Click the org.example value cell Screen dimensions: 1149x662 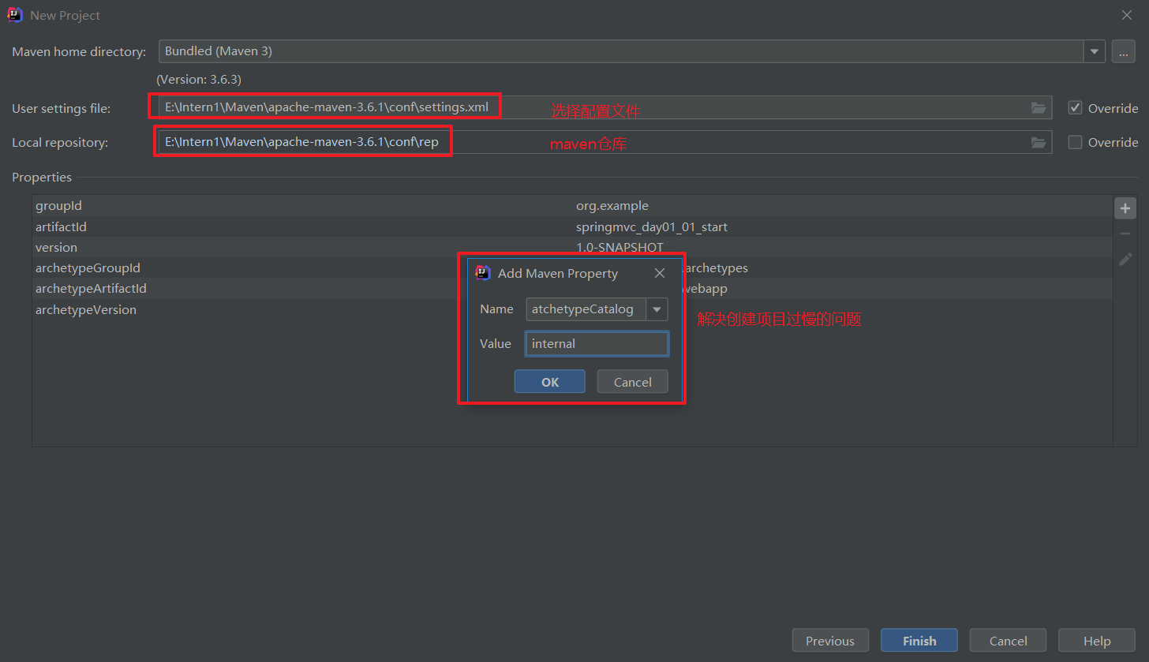click(612, 206)
